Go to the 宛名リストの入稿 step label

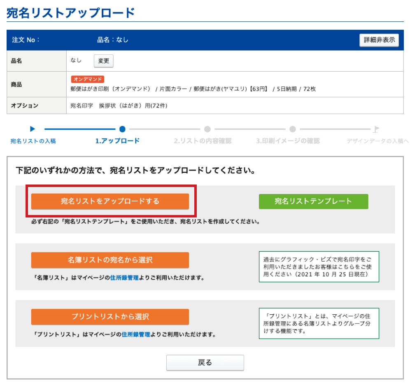(33, 141)
